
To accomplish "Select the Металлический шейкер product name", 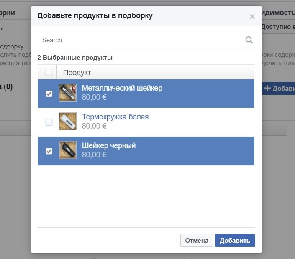I will (x=122, y=88).
